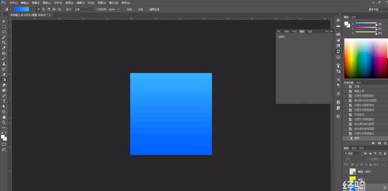
Task: Click the camera snapshot icon in History panel
Action: pyautogui.click(x=379, y=143)
